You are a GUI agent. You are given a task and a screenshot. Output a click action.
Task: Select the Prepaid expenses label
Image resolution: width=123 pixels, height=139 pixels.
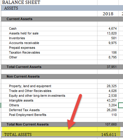22,48
